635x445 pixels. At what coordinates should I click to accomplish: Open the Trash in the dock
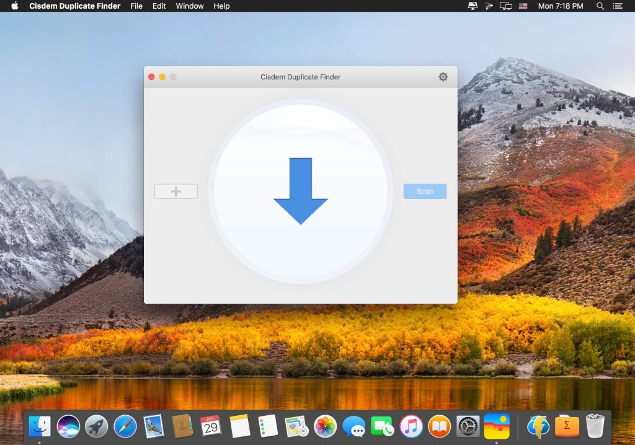point(595,426)
